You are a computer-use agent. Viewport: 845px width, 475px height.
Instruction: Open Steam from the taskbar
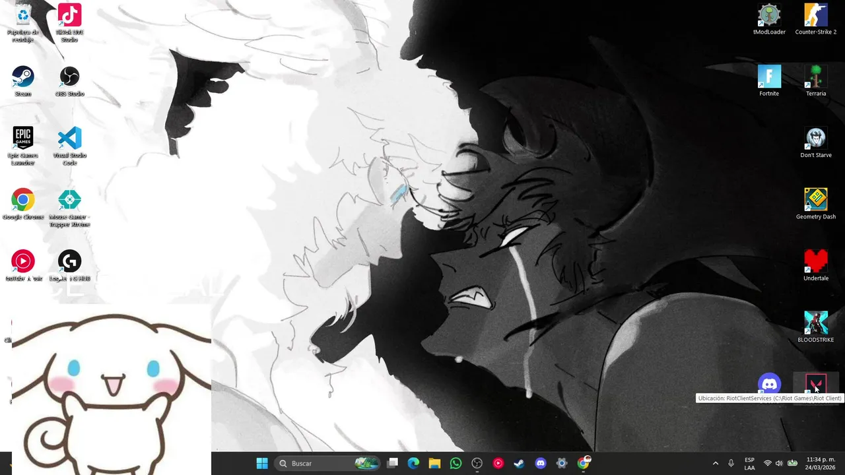(520, 463)
